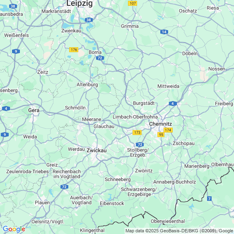Click the yellow 174 road marker by Chemnitz

[x=168, y=130]
